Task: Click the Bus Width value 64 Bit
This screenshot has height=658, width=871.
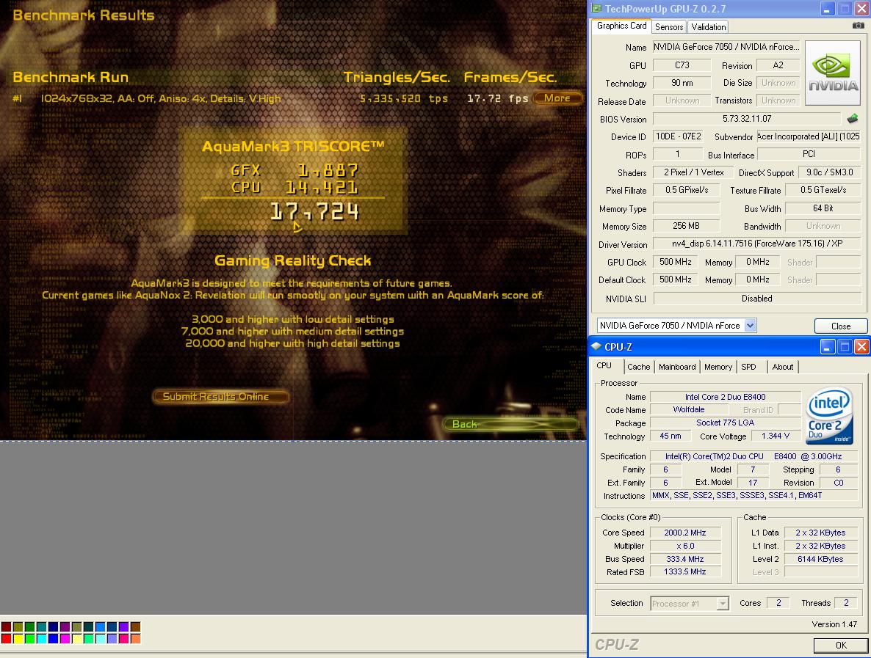Action: (x=823, y=208)
